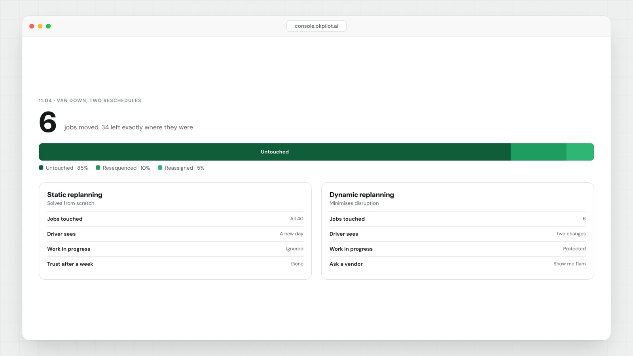Viewport: 633px width, 356px height.
Task: Click the 'Minimises disruption' subtitle
Action: pos(354,203)
